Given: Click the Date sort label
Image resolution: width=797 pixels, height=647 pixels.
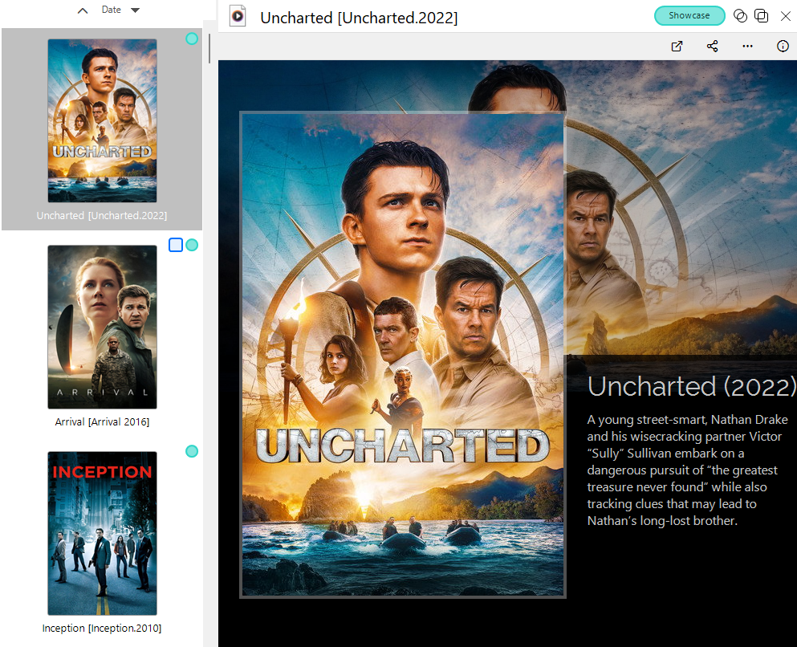Looking at the screenshot, I should pyautogui.click(x=111, y=10).
